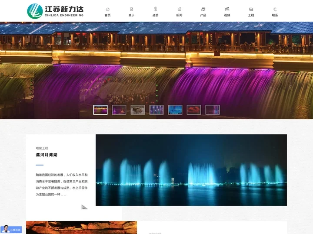Click the customer service avatar icon
Image resolution: width=313 pixels, height=234 pixels.
6,229
